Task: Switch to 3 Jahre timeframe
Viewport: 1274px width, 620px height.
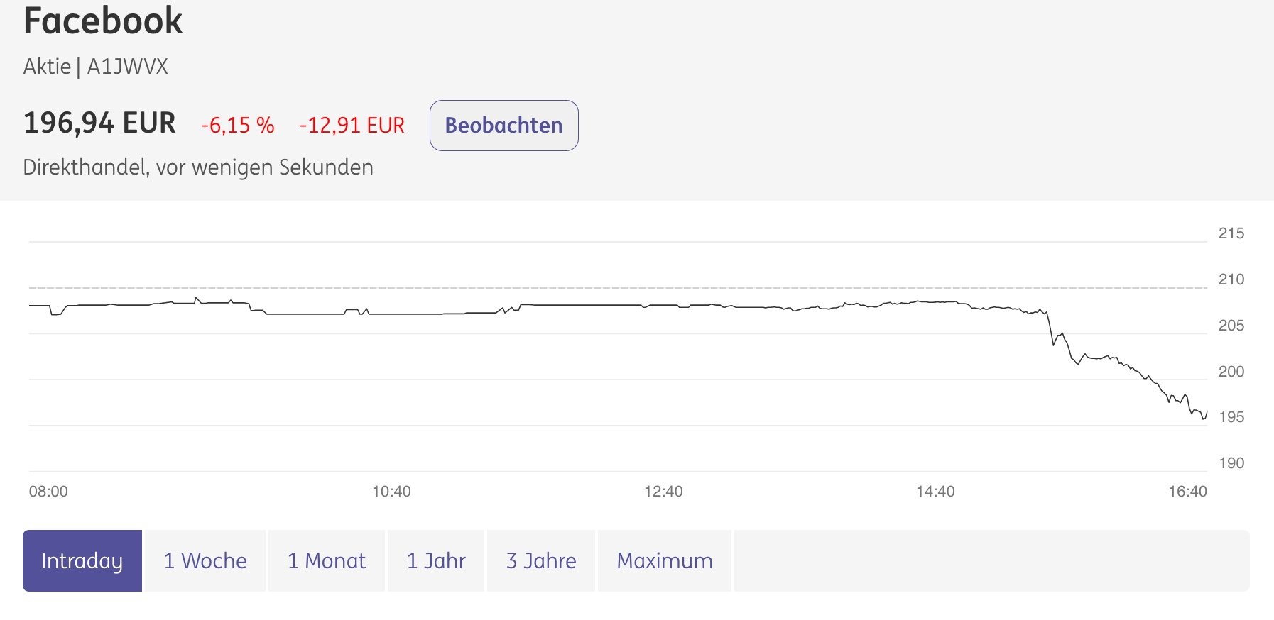Action: pyautogui.click(x=541, y=560)
